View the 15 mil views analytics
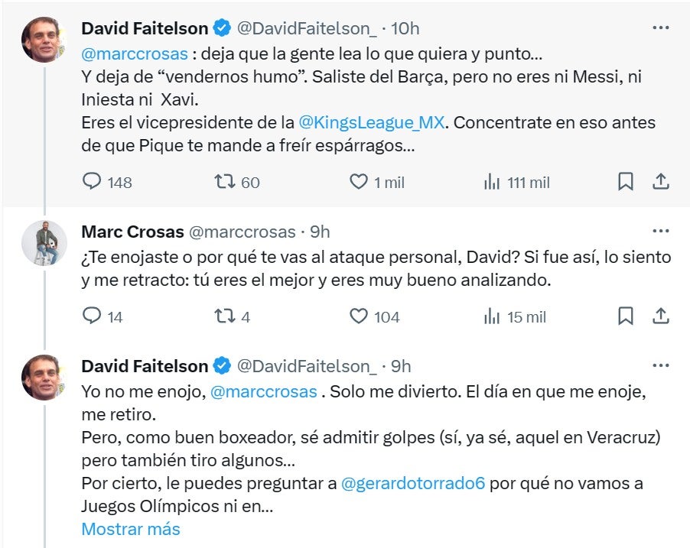This screenshot has width=690, height=548. (x=492, y=316)
